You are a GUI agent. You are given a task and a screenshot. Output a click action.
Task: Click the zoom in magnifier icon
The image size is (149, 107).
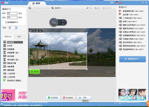click(53, 8)
